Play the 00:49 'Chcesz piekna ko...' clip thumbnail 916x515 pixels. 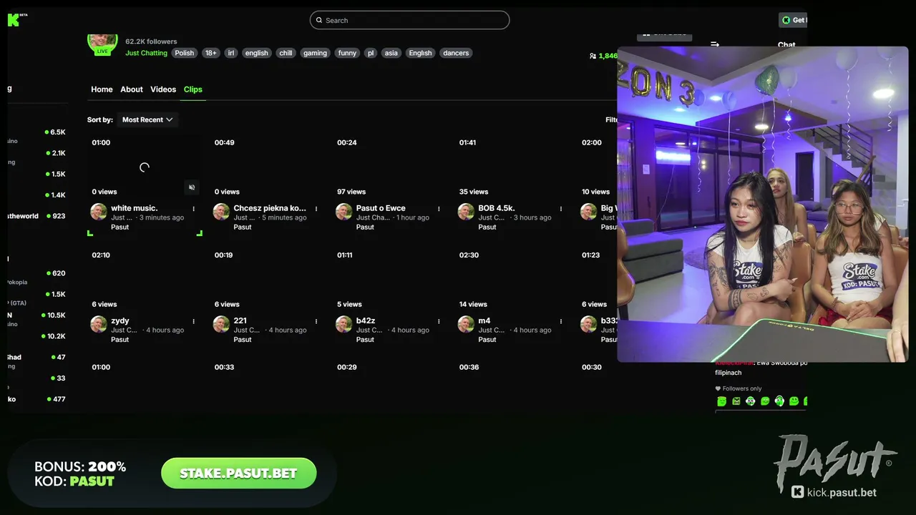point(267,167)
